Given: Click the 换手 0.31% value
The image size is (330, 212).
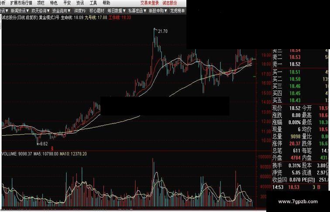Looking at the screenshot, I should point(295,165).
